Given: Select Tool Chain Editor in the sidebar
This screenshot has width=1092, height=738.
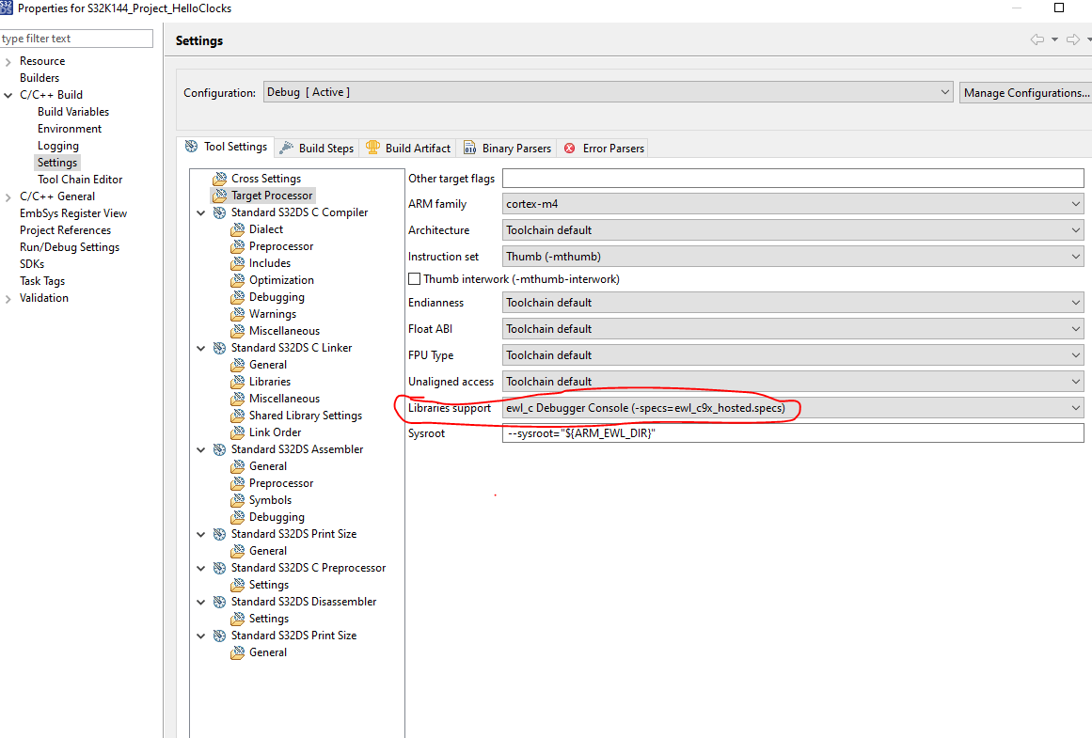Looking at the screenshot, I should 78,179.
